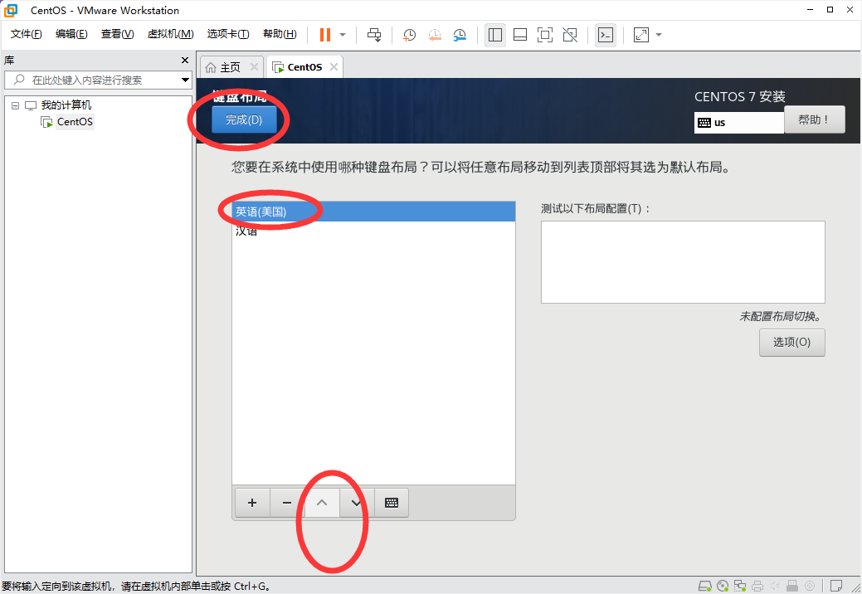The width and height of the screenshot is (862, 594).
Task: Select 我的计算机 in the library tree
Action: tap(66, 105)
